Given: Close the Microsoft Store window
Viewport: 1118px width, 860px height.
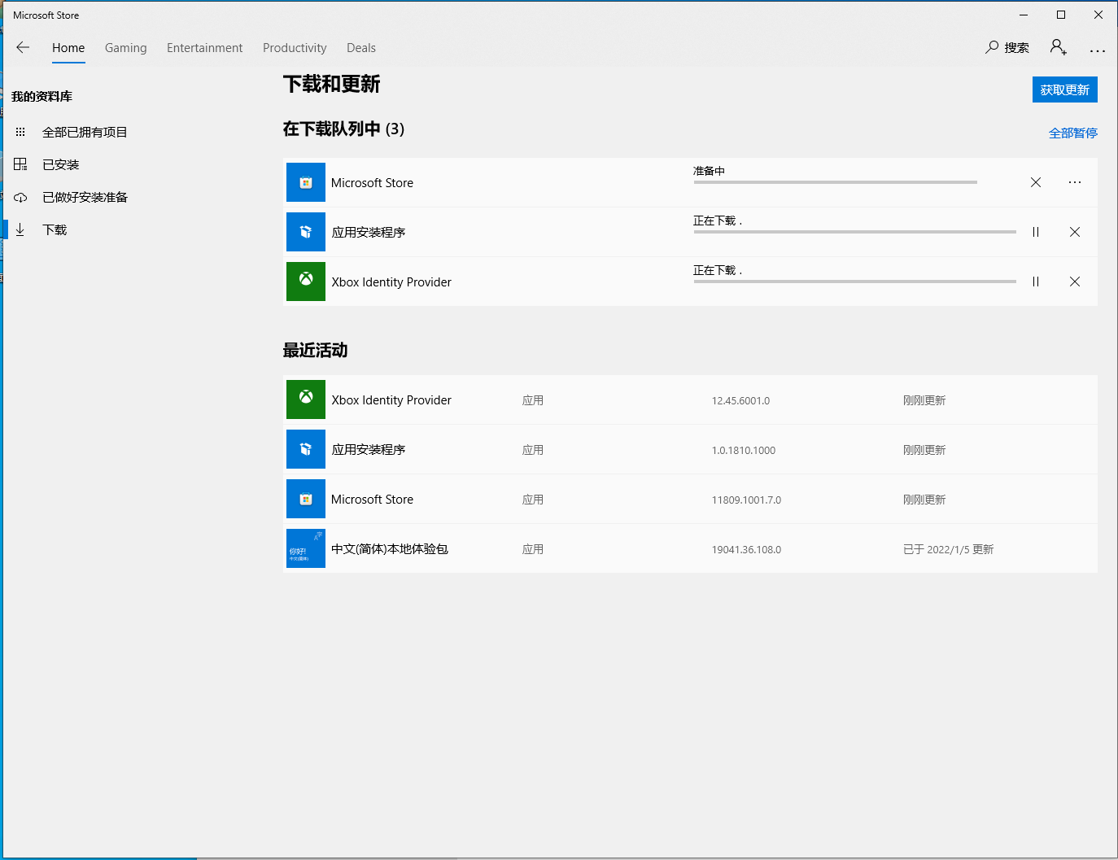Looking at the screenshot, I should pos(1098,15).
